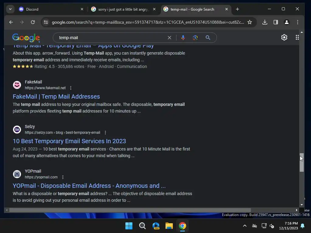Search by image with Google Lens

coord(195,38)
